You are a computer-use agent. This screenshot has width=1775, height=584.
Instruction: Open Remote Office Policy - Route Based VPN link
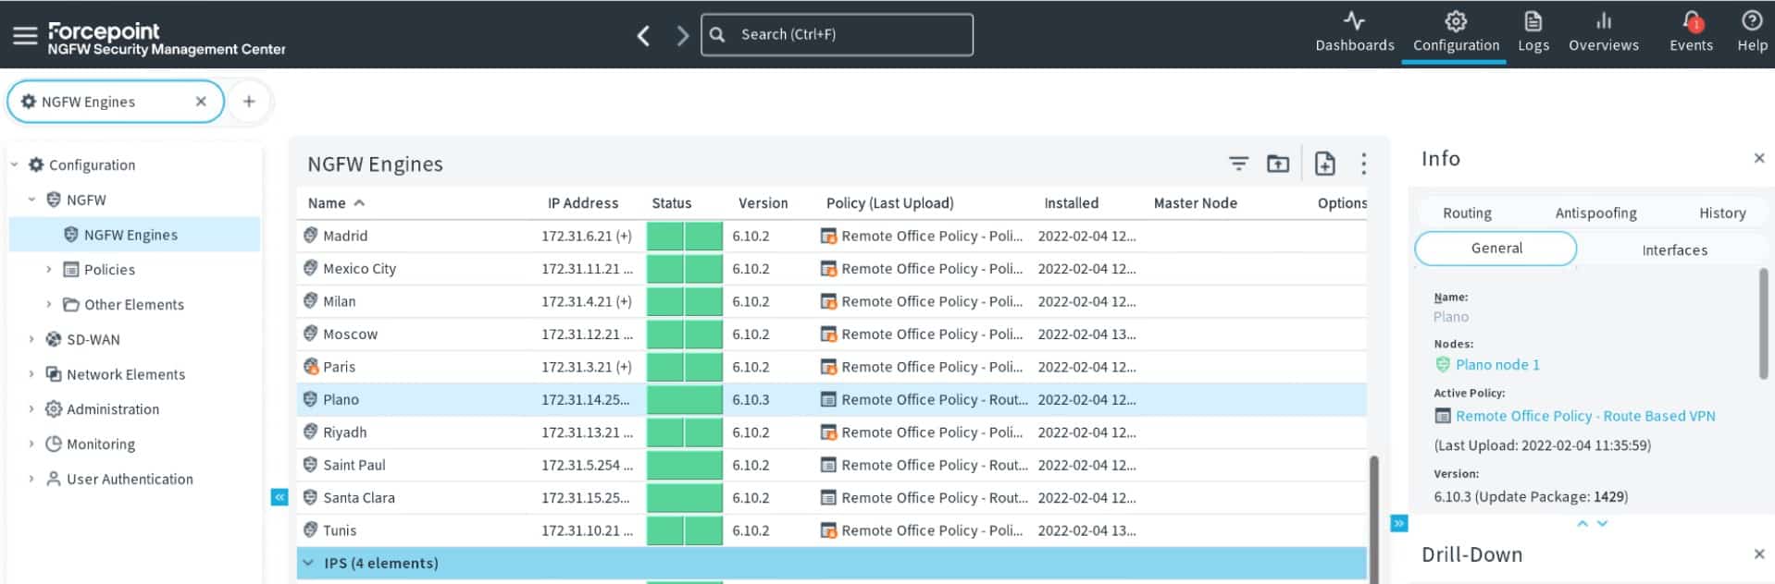[x=1585, y=416]
